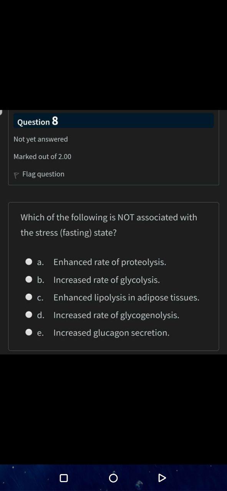
Task: Tap the Not yet answered status label
Action: tap(40, 139)
